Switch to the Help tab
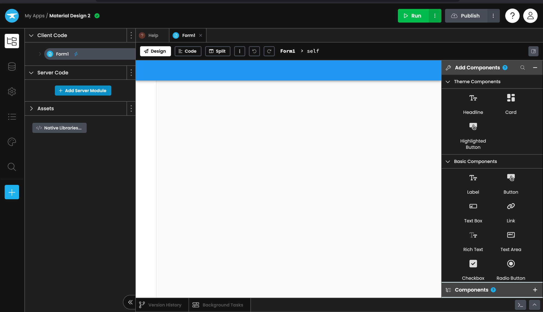 tap(153, 35)
